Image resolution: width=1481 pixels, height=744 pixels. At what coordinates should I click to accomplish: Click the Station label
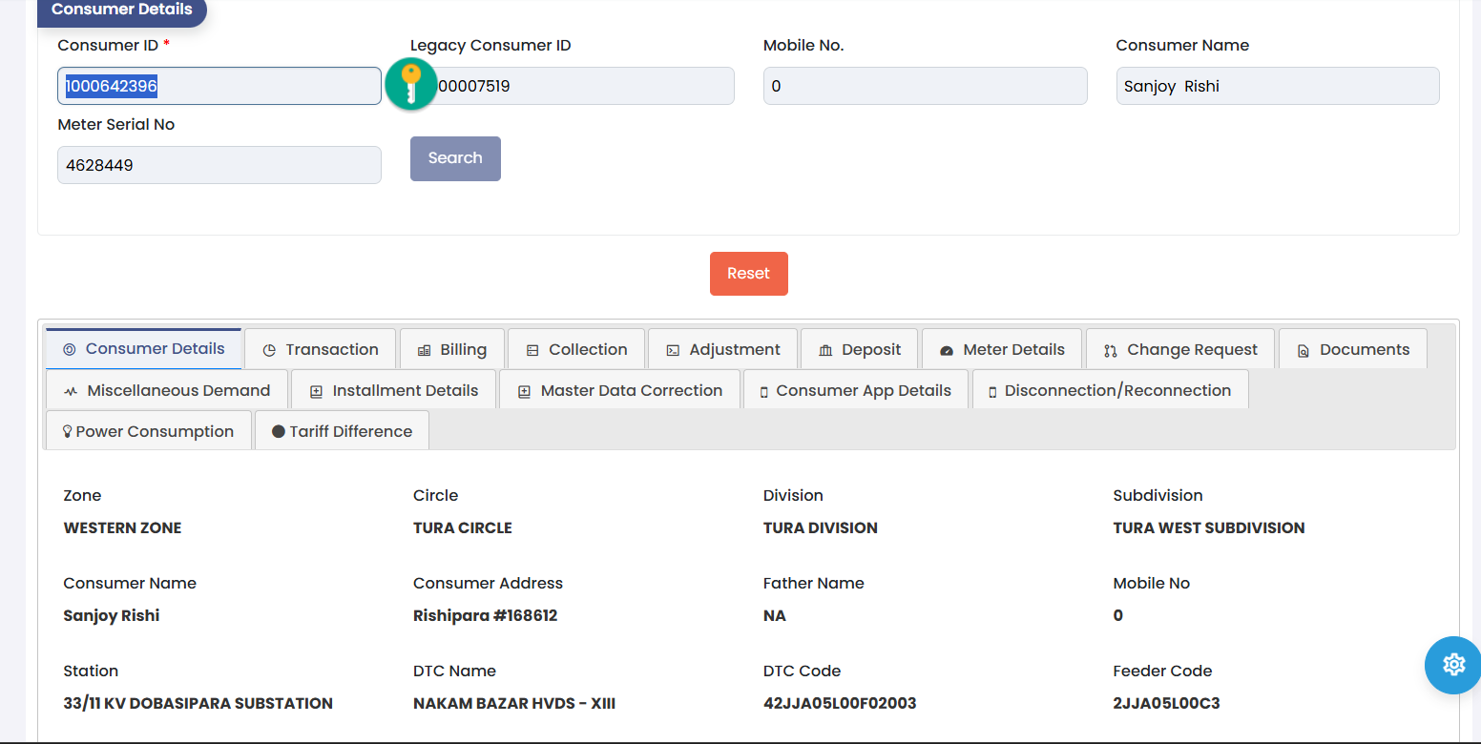pos(91,671)
